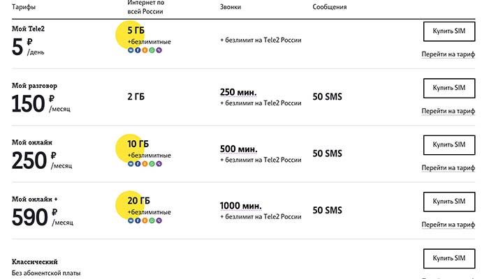489x279 pixels.
Task: Follow Перейти на тариф link for Мой онлайн +
Action: 448,225
